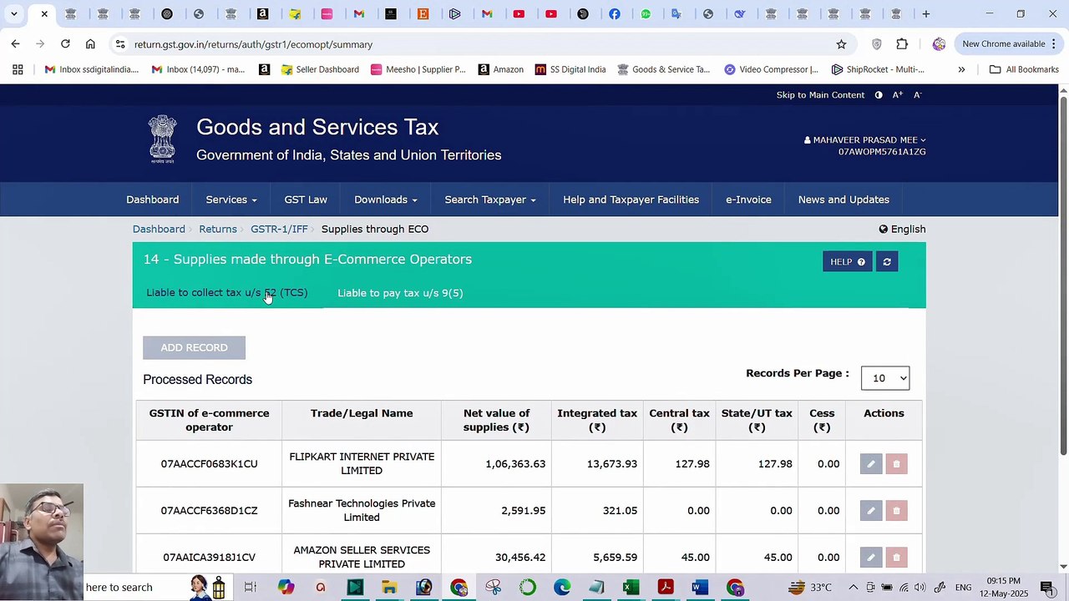The height and width of the screenshot is (601, 1069).
Task: Select Liable to collect tax u/s 52 (TCS) tab
Action: (x=227, y=293)
